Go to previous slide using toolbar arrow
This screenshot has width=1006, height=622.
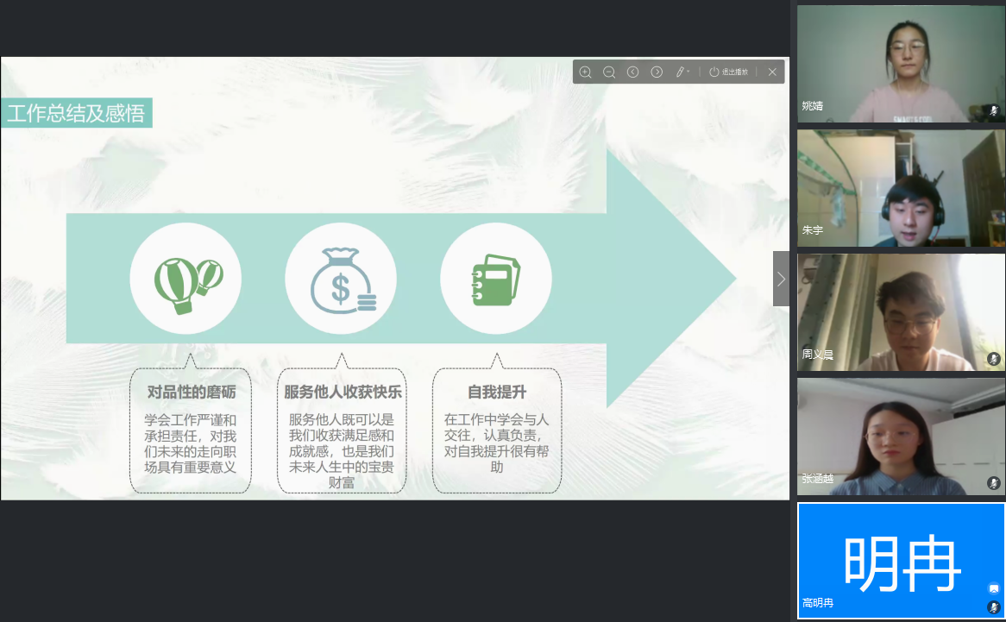click(x=632, y=72)
